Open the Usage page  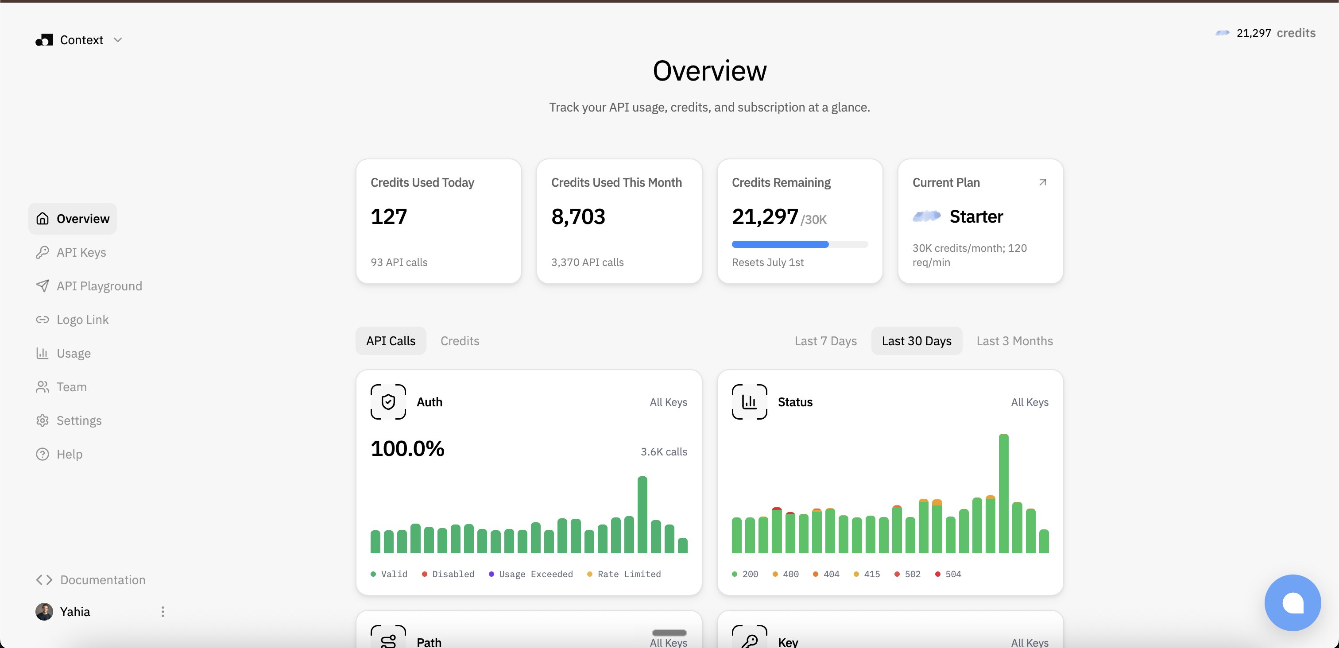63,353
